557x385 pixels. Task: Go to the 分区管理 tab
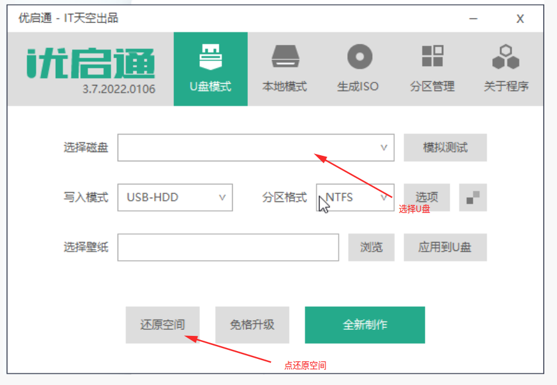coord(432,69)
